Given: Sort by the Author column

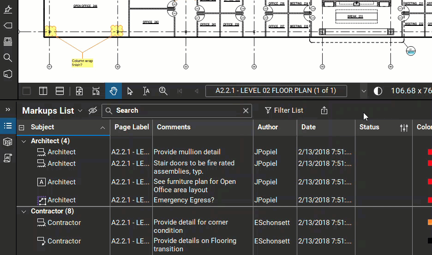Looking at the screenshot, I should (x=268, y=127).
